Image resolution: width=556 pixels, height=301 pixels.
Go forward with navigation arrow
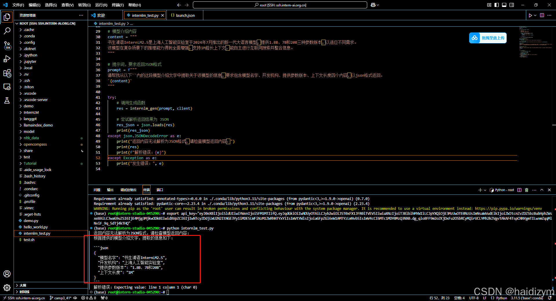(x=187, y=5)
